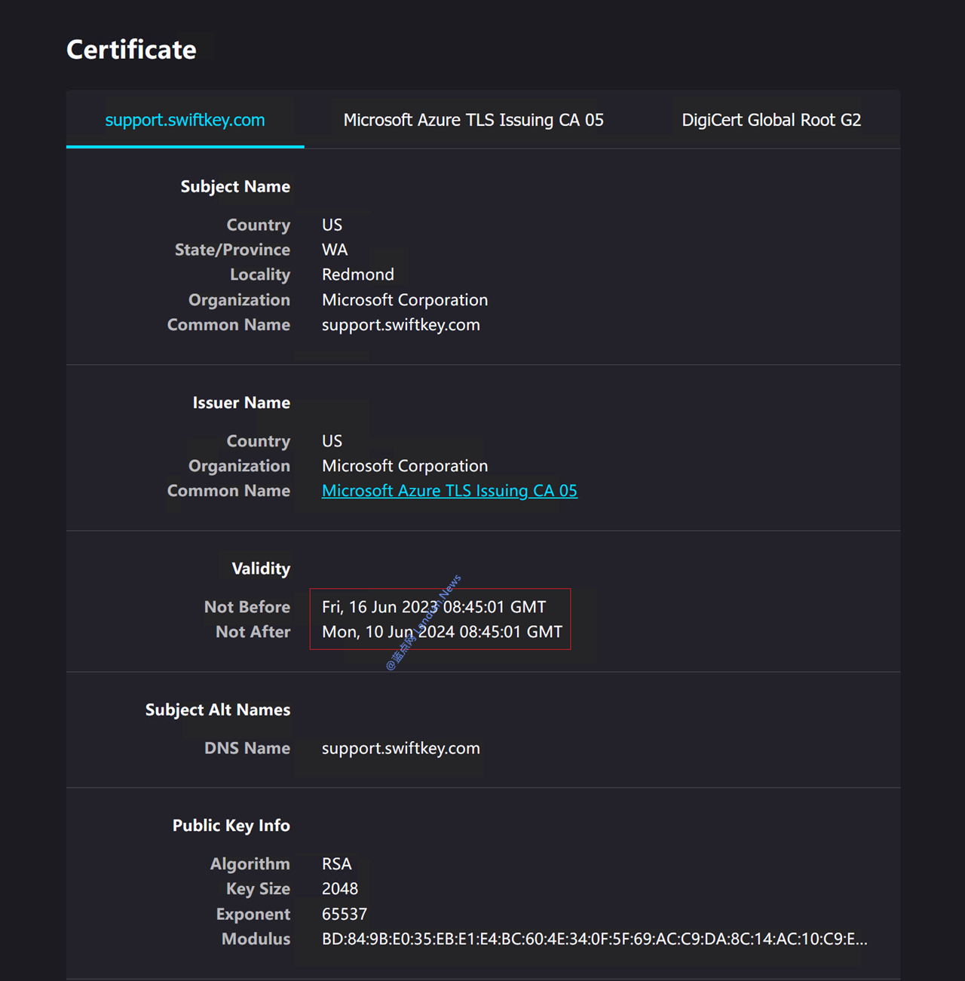
Task: Select the Not After date Mon, 10 Jun 2024
Action: (443, 632)
